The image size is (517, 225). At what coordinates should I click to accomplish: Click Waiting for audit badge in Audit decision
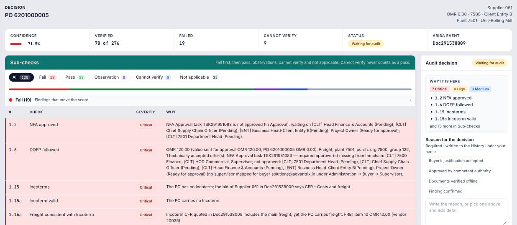pyautogui.click(x=489, y=63)
